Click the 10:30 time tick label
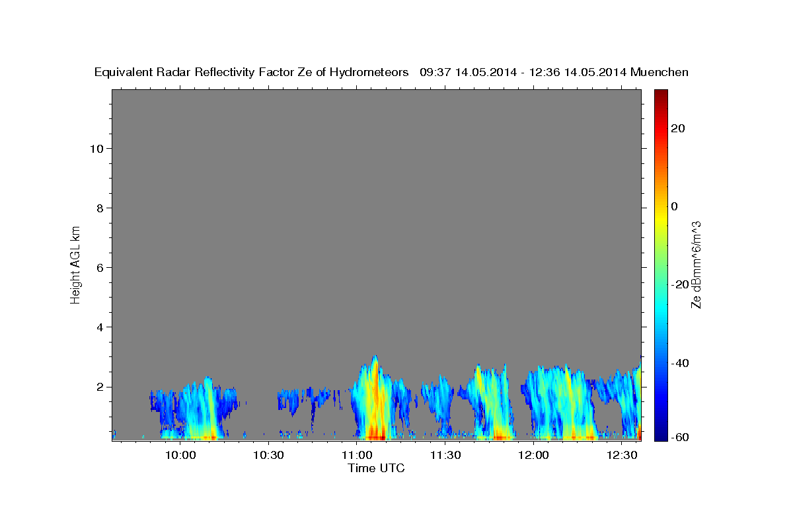The height and width of the screenshot is (529, 793). coord(268,456)
